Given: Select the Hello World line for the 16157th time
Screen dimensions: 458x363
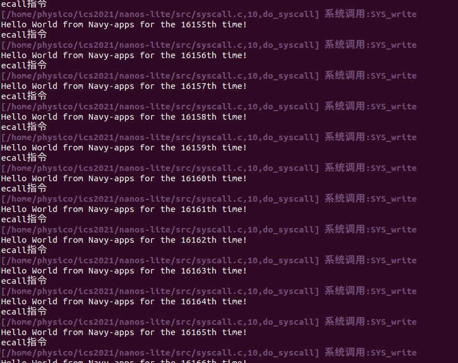Looking at the screenshot, I should point(124,87).
